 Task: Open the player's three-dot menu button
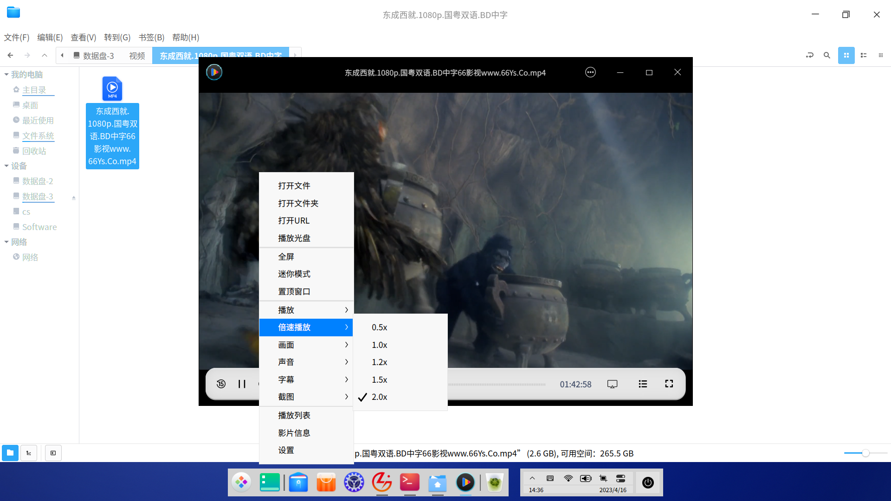point(590,72)
